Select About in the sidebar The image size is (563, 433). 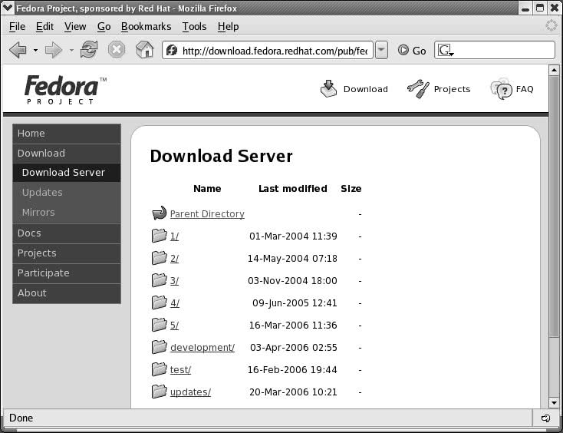(x=67, y=293)
